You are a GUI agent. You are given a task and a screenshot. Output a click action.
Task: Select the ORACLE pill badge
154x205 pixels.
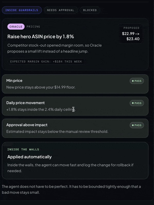pos(15,27)
